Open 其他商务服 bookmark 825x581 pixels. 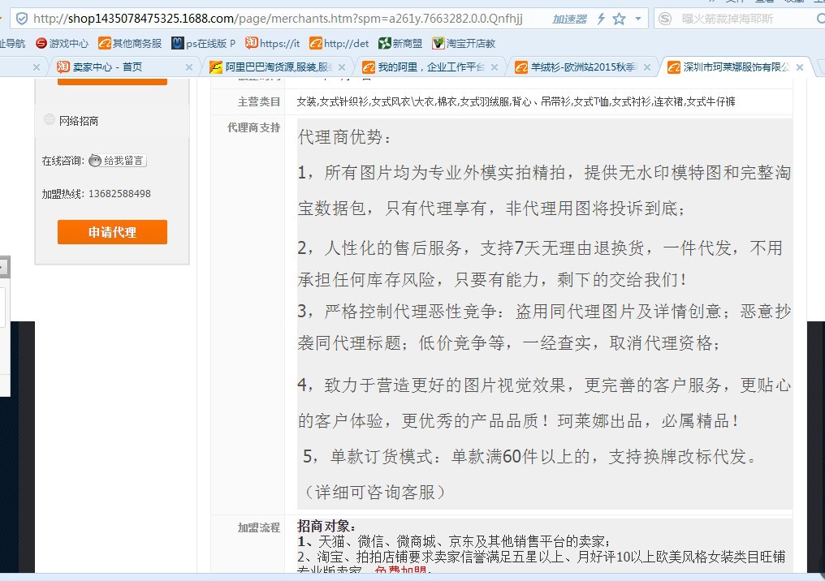[130, 43]
